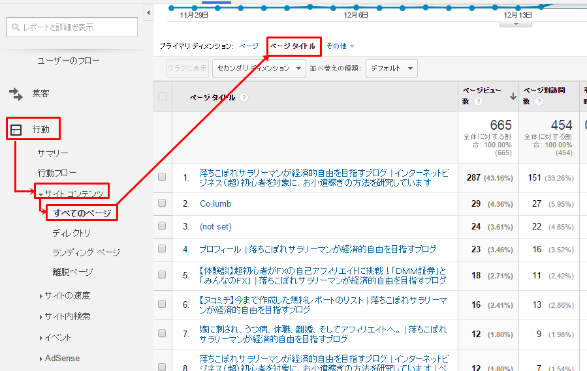The height and width of the screenshot is (371, 587).
Task: Click the 集客 acquisition arrows icon
Action: click(16, 94)
